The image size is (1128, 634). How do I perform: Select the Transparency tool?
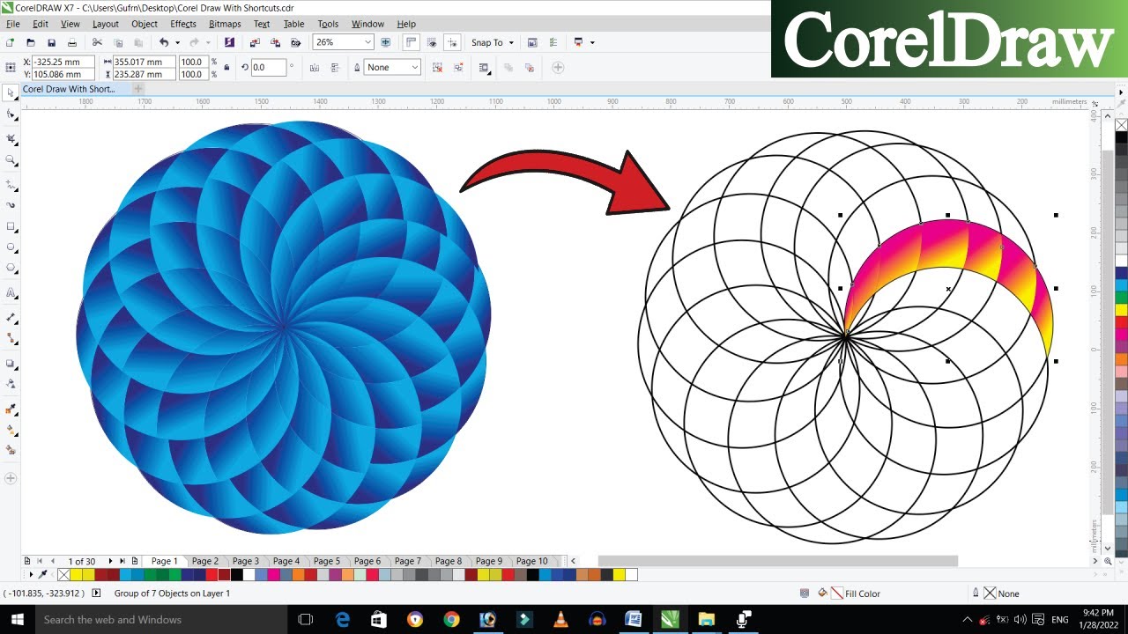point(11,383)
